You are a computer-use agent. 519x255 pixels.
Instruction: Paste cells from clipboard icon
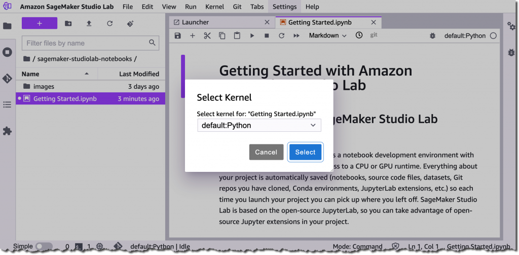pyautogui.click(x=237, y=36)
